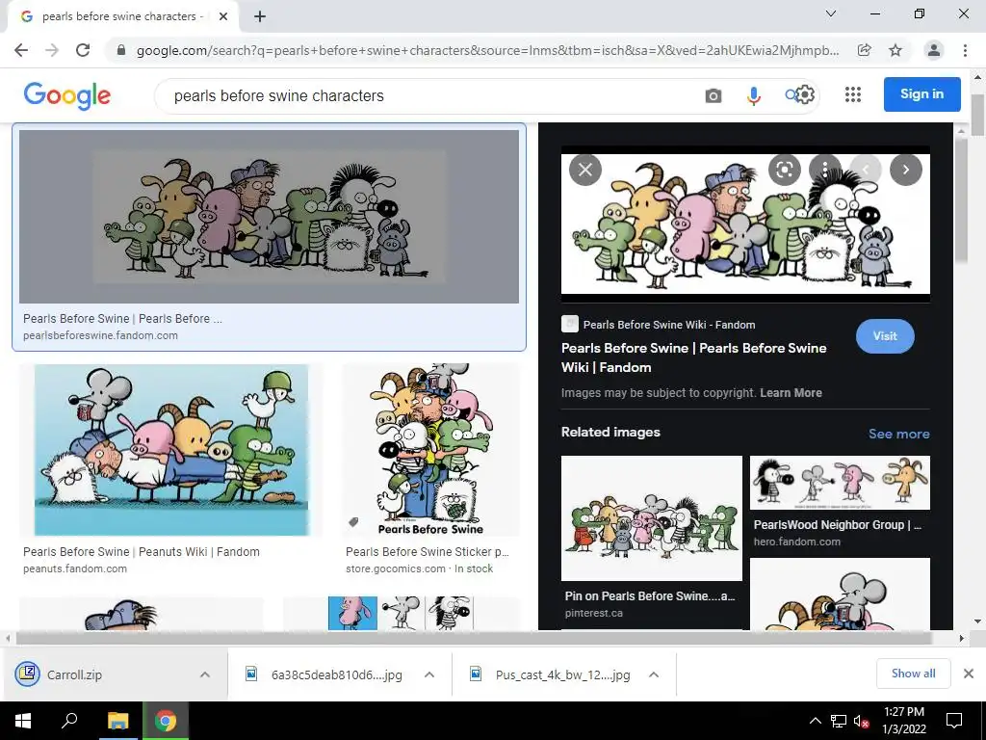Click See more related images
Image resolution: width=986 pixels, height=740 pixels.
coord(898,434)
